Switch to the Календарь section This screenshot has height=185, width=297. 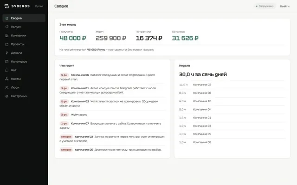pos(24,61)
